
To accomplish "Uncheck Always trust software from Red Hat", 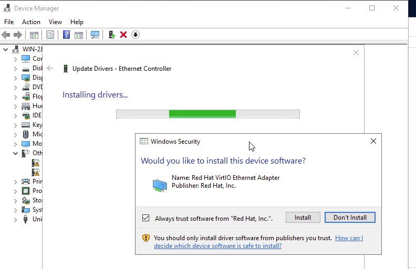I will pyautogui.click(x=146, y=218).
